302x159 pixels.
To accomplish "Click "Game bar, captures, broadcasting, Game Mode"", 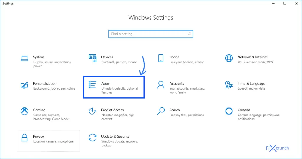I will coord(51,117).
